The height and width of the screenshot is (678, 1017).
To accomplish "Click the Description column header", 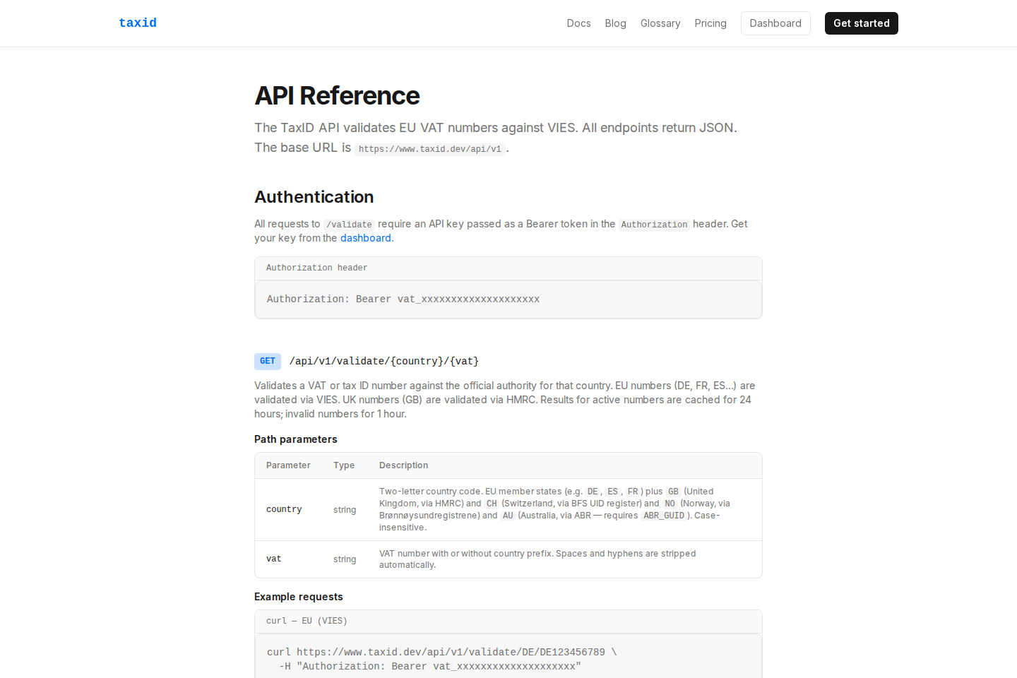I will coord(403,465).
